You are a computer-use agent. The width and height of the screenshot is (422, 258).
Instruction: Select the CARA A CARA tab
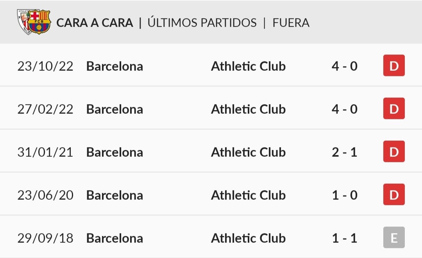95,23
